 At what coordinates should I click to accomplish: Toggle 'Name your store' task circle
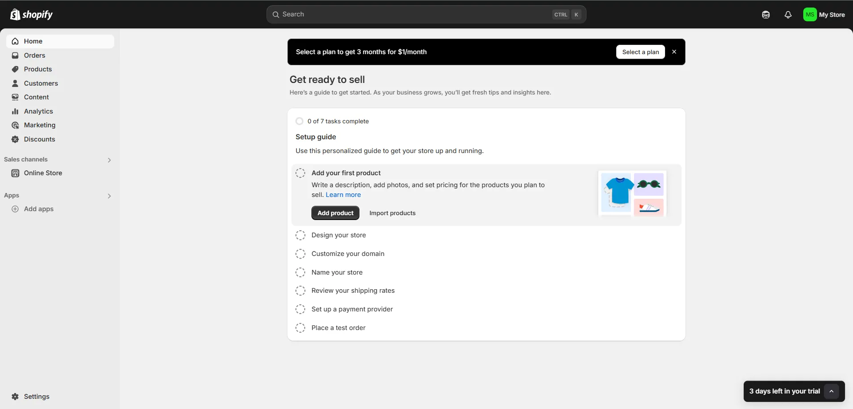click(x=300, y=272)
